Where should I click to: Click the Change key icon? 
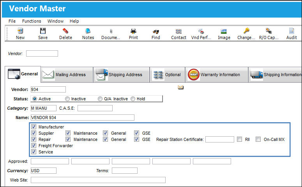click(246, 31)
